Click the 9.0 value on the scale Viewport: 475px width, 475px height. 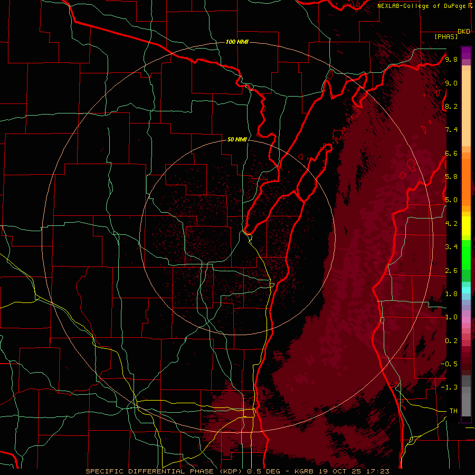tap(451, 83)
